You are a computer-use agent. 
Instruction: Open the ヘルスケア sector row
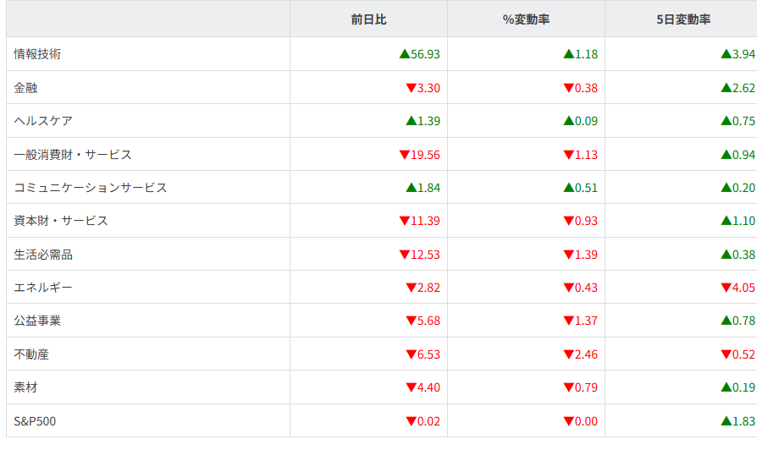pyautogui.click(x=43, y=121)
